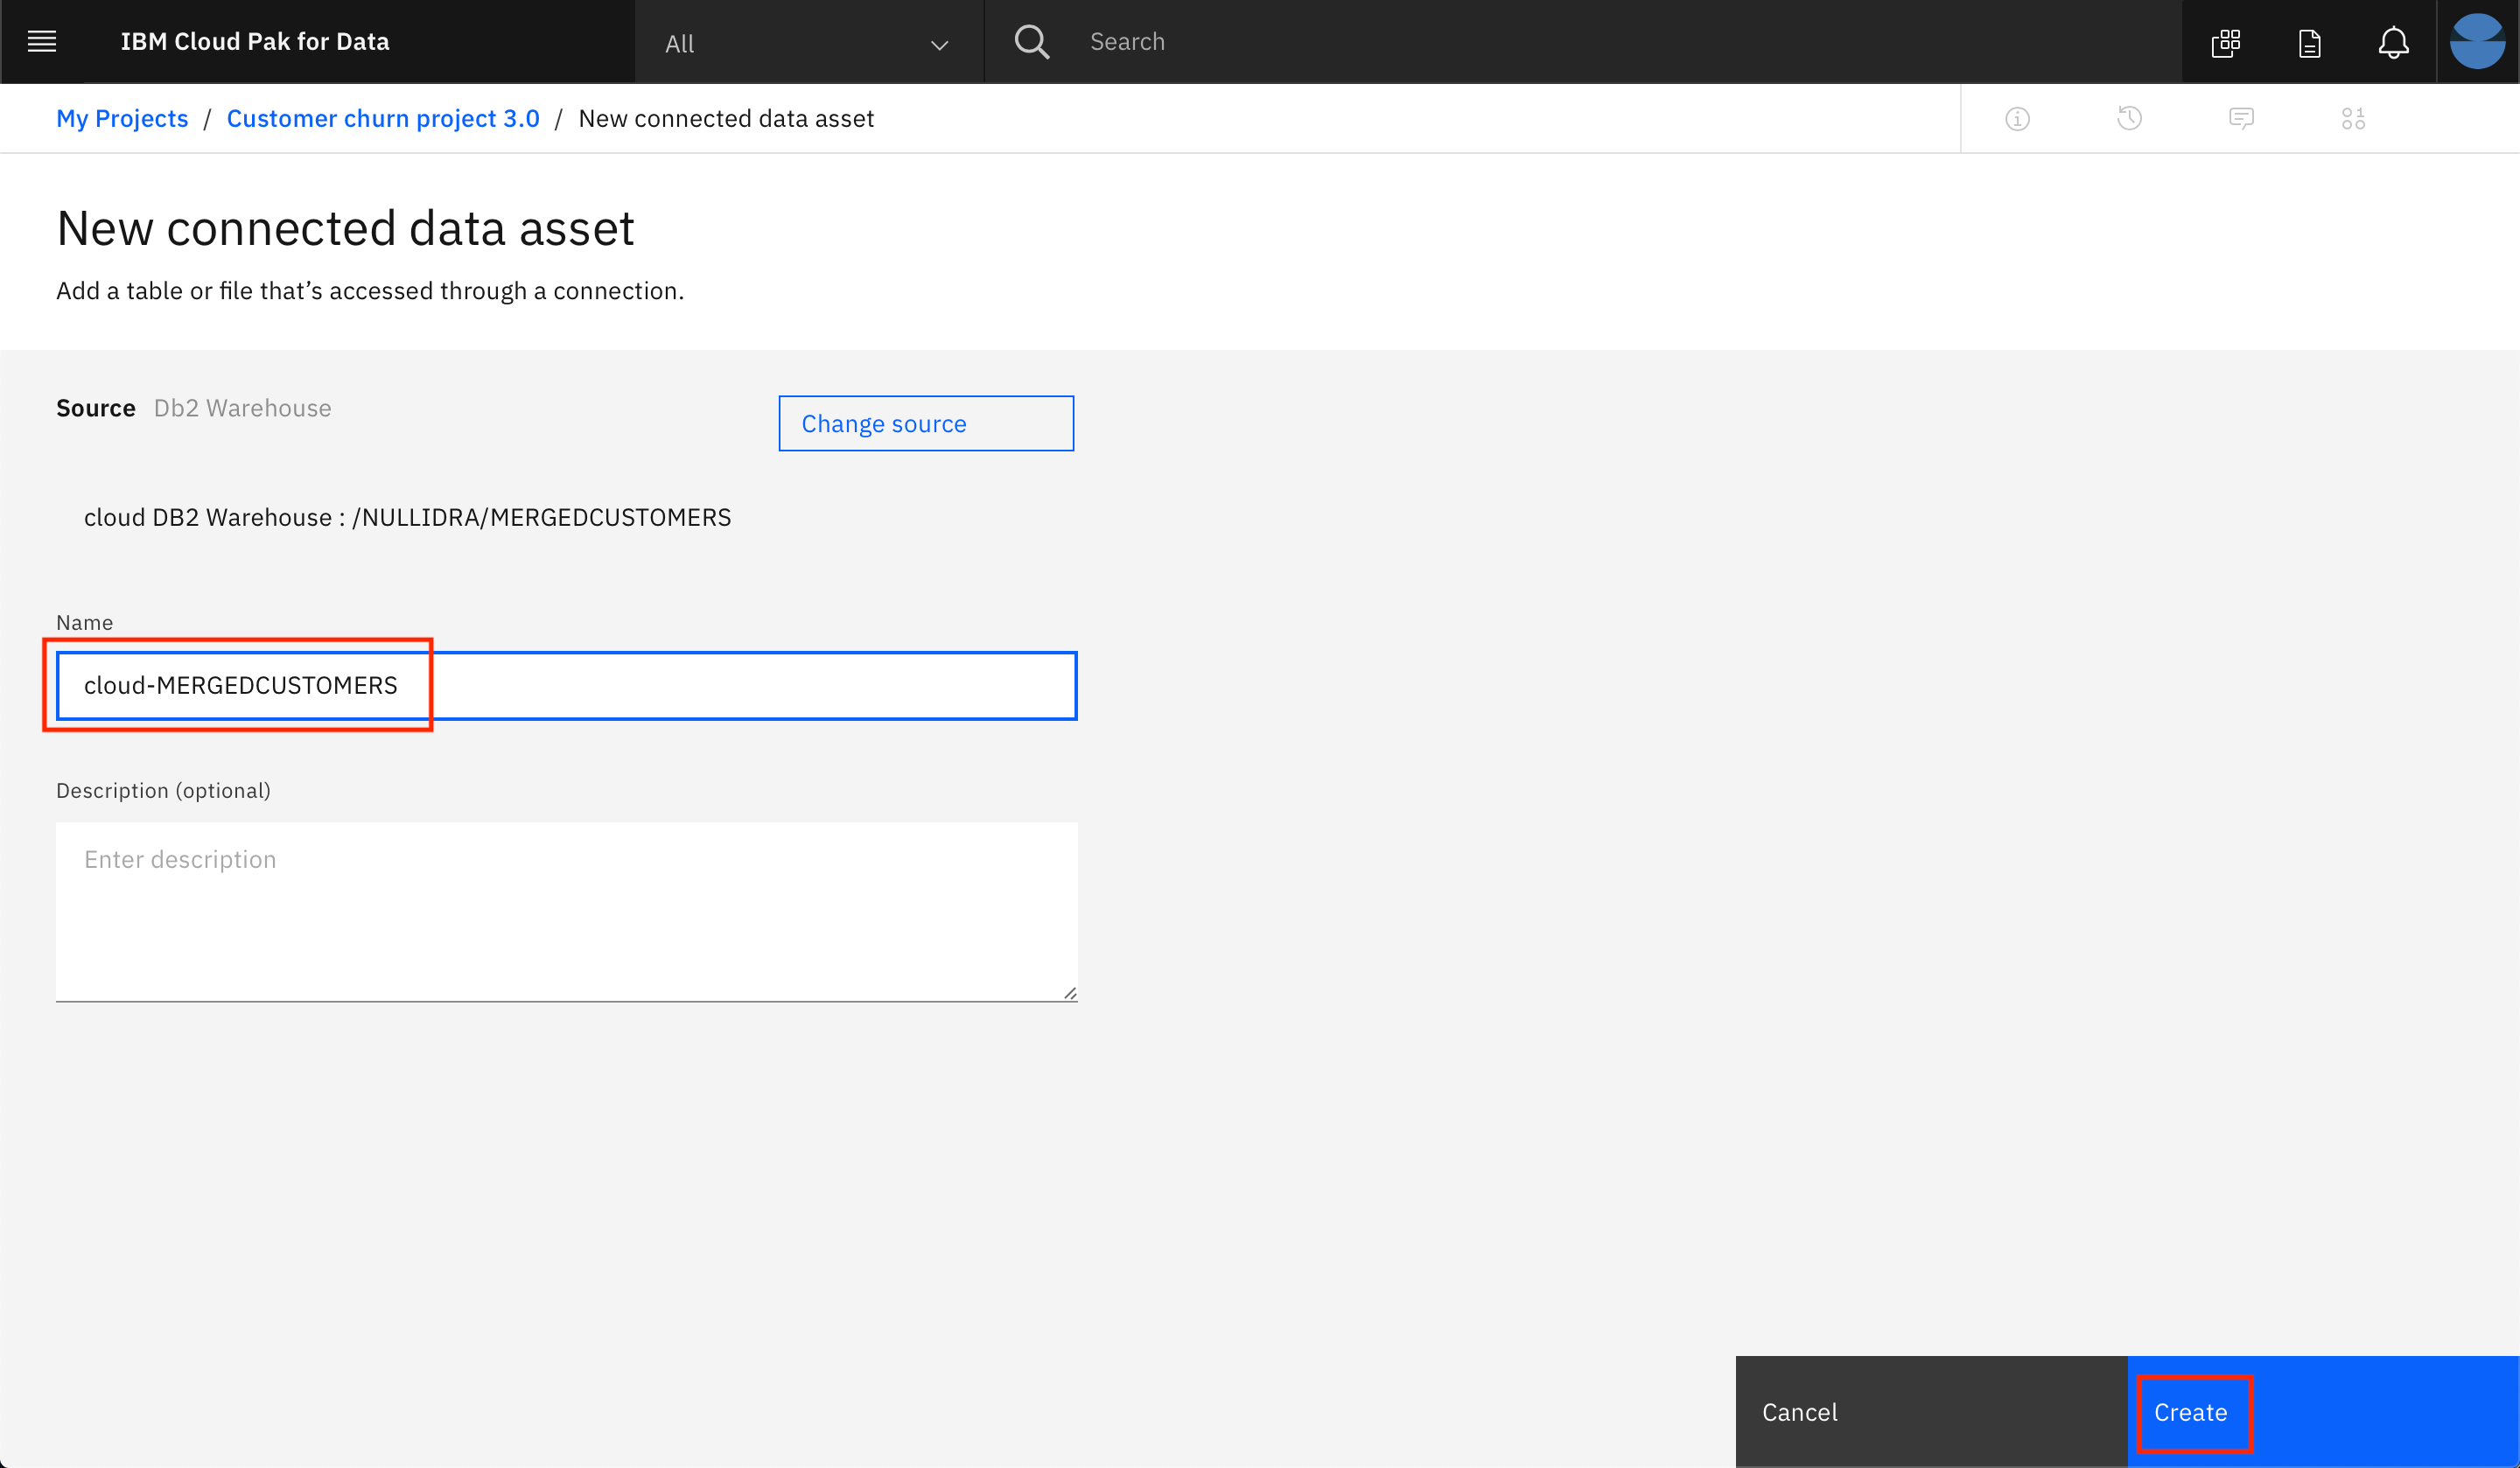
Task: Select the document/clipboard icon
Action: point(2306,42)
